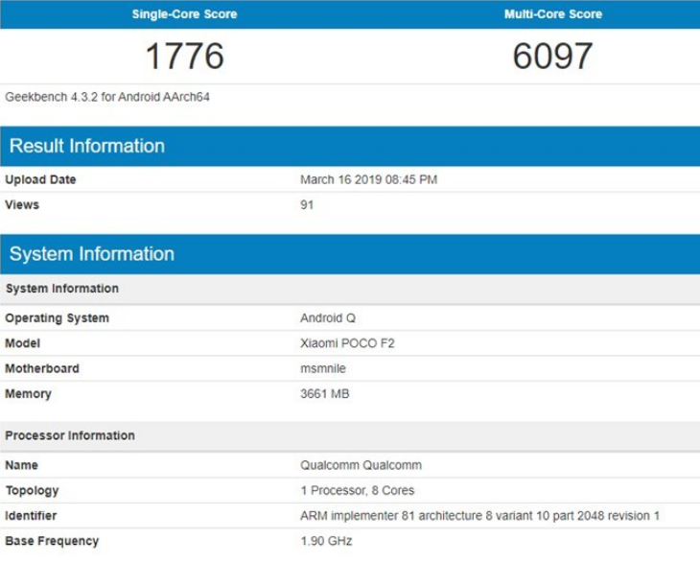Select the multi-core score value 6097
This screenshot has width=700, height=563.
(552, 56)
